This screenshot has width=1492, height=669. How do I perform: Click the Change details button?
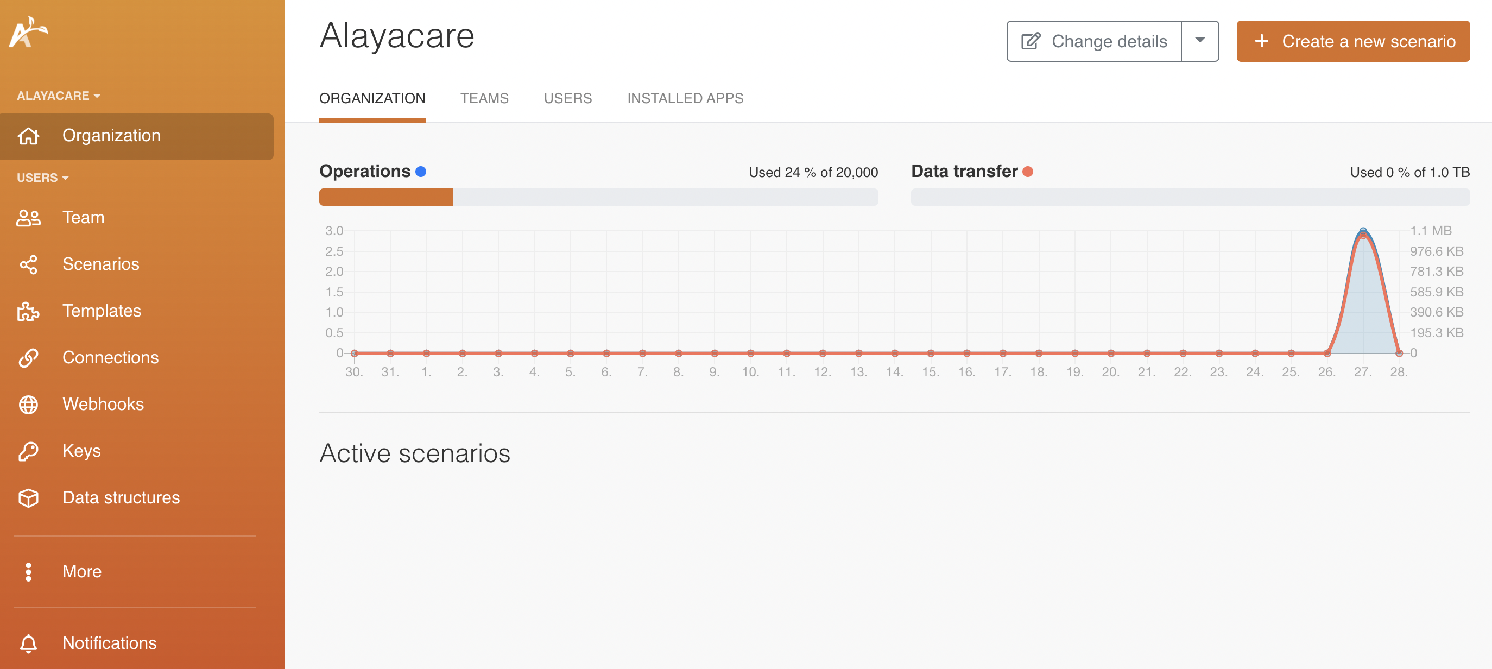click(1093, 41)
